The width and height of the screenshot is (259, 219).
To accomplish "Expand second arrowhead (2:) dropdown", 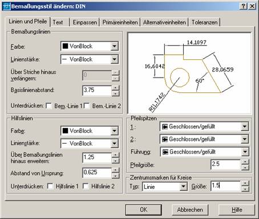I will (x=245, y=139).
